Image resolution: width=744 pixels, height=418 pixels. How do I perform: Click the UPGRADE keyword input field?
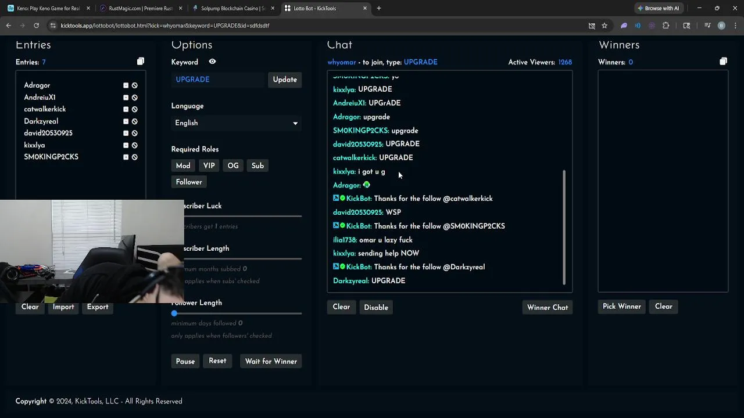219,80
